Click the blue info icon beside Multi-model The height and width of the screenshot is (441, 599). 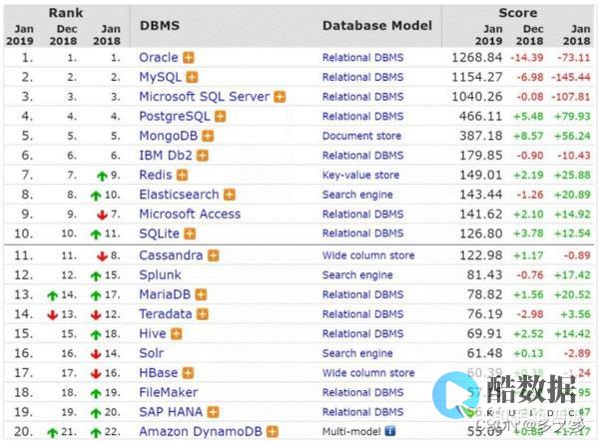[390, 431]
